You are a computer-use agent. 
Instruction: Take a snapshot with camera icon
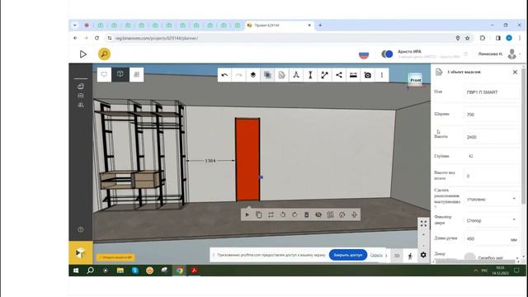coord(367,75)
